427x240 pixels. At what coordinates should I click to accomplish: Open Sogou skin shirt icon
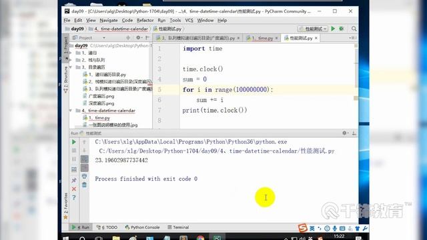pos(358,228)
